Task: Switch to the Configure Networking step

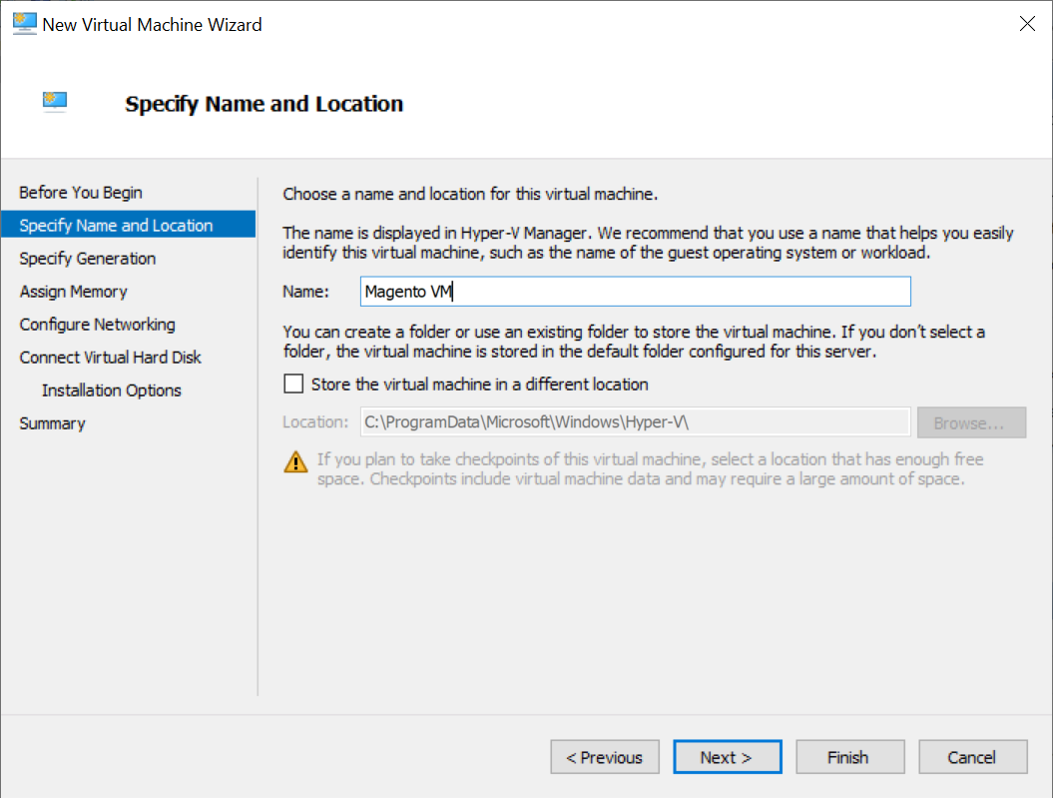Action: (98, 324)
